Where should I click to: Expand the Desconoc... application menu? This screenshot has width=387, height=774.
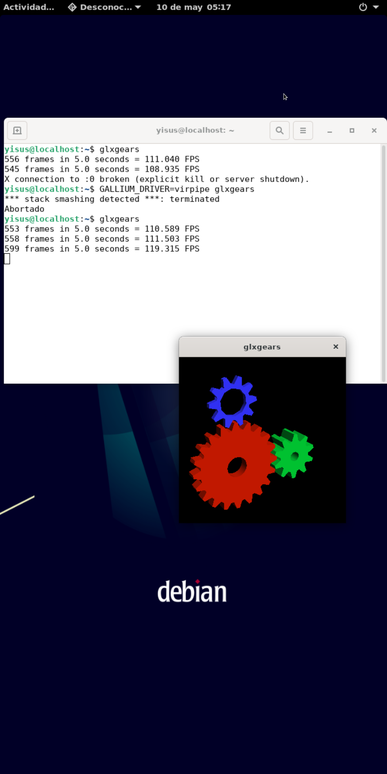click(105, 7)
